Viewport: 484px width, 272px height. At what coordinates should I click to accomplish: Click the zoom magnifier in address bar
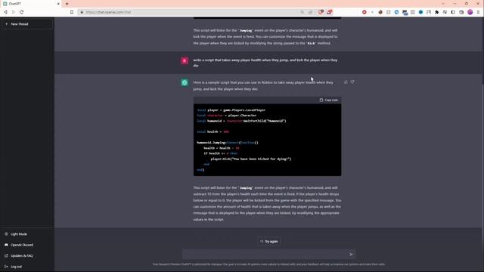click(x=302, y=12)
